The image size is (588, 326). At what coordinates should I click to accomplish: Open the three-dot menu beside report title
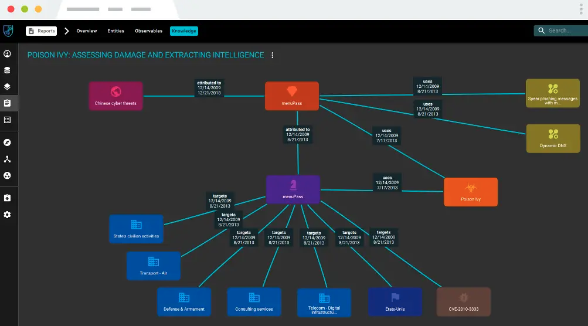pyautogui.click(x=272, y=55)
